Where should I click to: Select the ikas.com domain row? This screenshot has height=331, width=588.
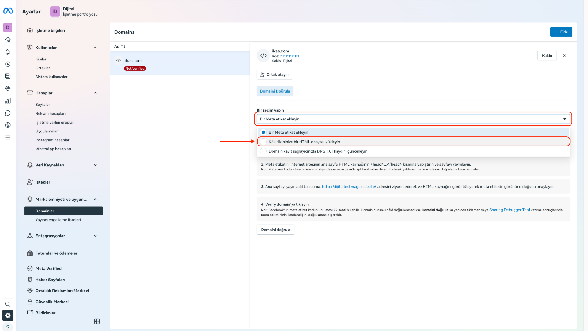[x=180, y=63]
